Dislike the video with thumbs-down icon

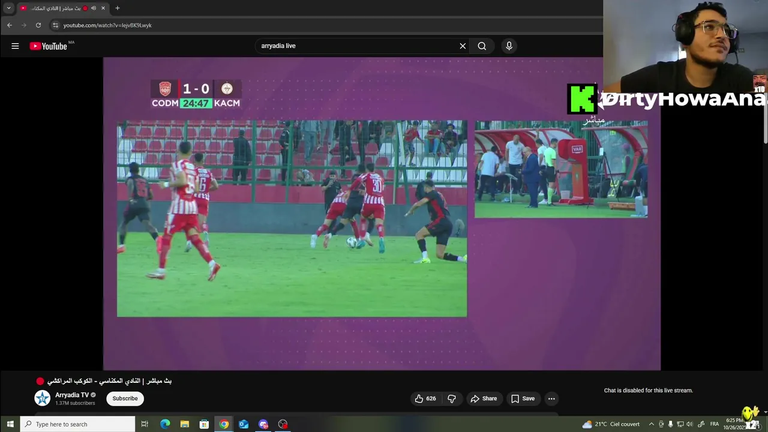tap(452, 398)
